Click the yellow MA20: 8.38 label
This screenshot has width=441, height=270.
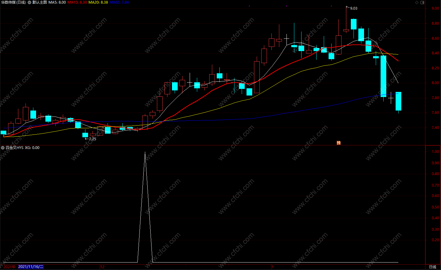98,2
